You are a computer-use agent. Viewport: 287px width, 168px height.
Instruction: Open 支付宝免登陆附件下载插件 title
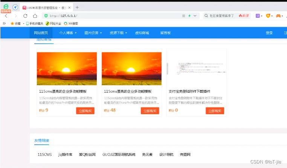click(189, 91)
